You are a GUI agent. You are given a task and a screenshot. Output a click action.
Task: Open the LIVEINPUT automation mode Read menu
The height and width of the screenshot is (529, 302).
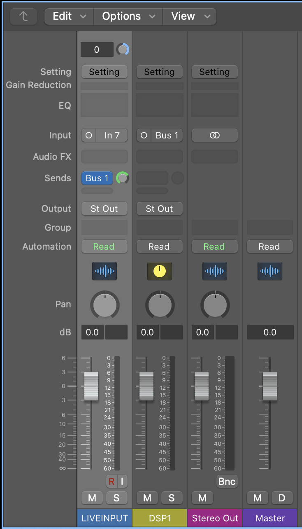coord(104,246)
